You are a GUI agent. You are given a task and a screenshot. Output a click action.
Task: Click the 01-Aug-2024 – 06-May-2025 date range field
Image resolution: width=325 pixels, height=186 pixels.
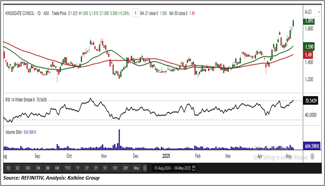click(x=175, y=168)
